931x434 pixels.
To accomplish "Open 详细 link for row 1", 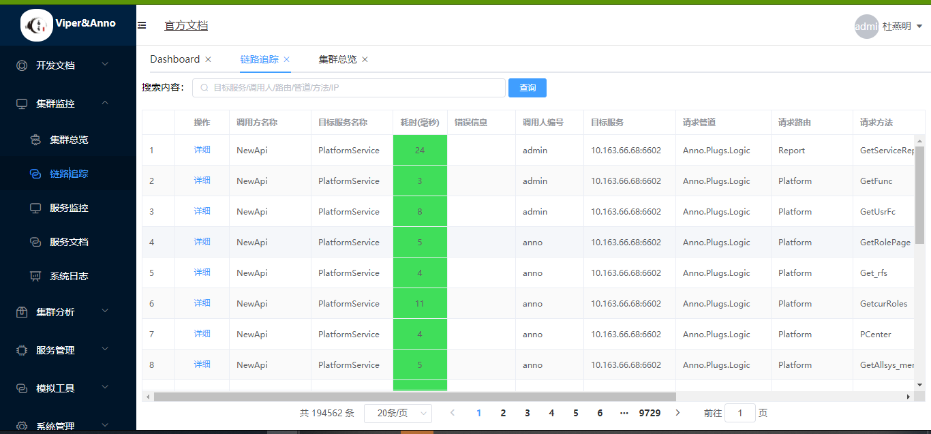I will click(202, 150).
